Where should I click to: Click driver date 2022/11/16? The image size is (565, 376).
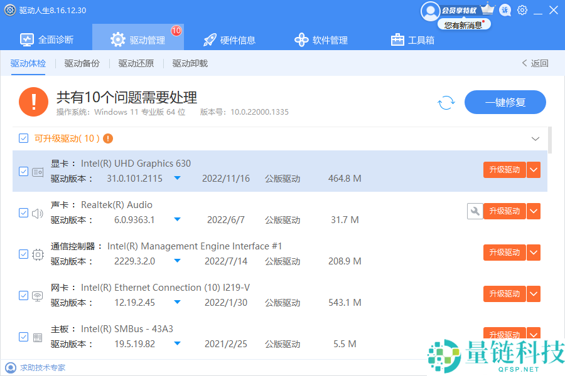(225, 179)
